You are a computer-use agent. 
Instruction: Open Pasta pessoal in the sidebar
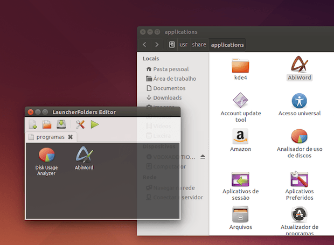click(168, 69)
